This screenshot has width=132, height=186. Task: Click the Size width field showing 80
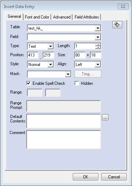click(80, 55)
